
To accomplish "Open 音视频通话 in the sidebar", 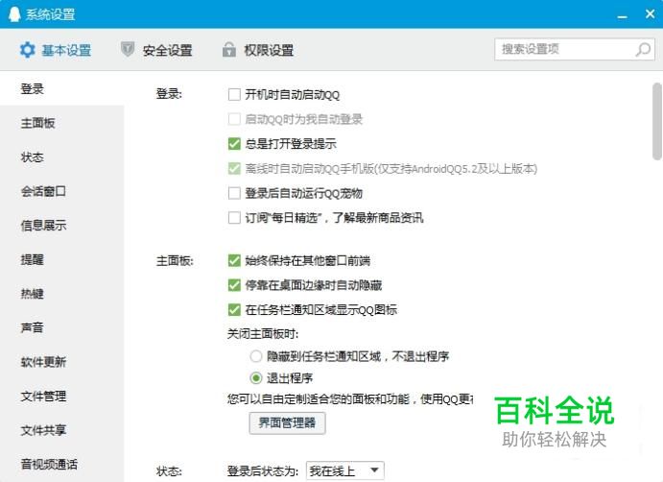I will (x=61, y=464).
